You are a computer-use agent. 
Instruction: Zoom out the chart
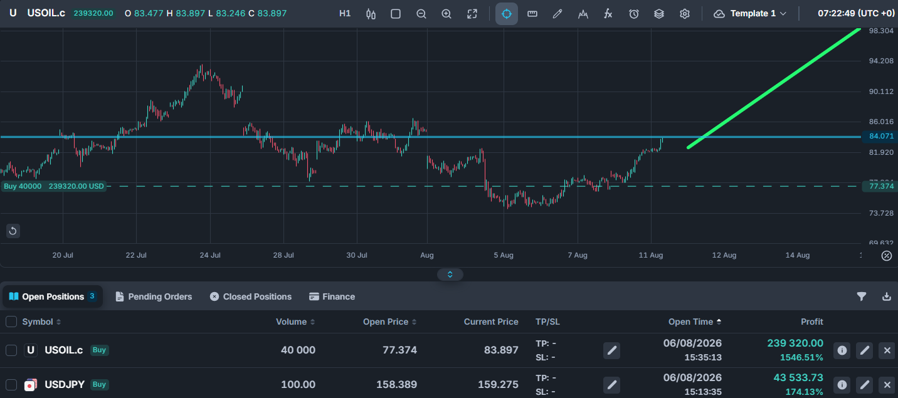[421, 14]
